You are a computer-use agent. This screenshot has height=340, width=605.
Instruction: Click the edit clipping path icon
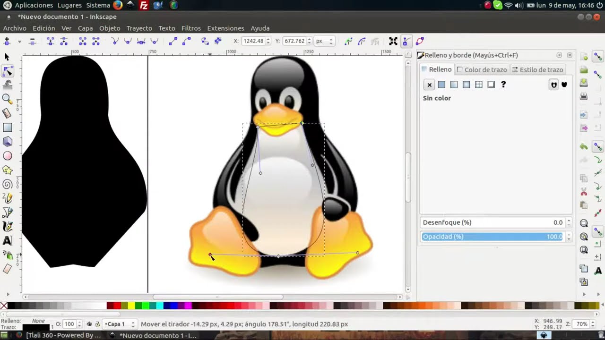[x=348, y=41]
